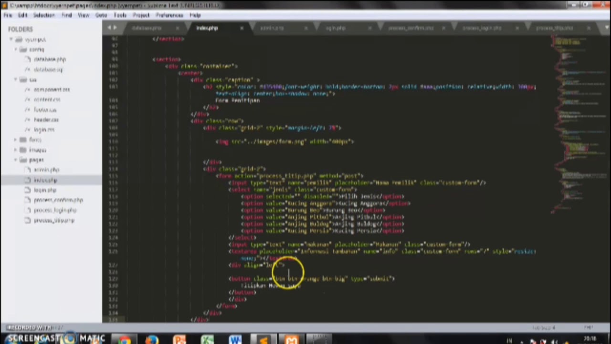Collapse the pages folder arrow
Screen dimensions: 611x344
tap(15, 160)
